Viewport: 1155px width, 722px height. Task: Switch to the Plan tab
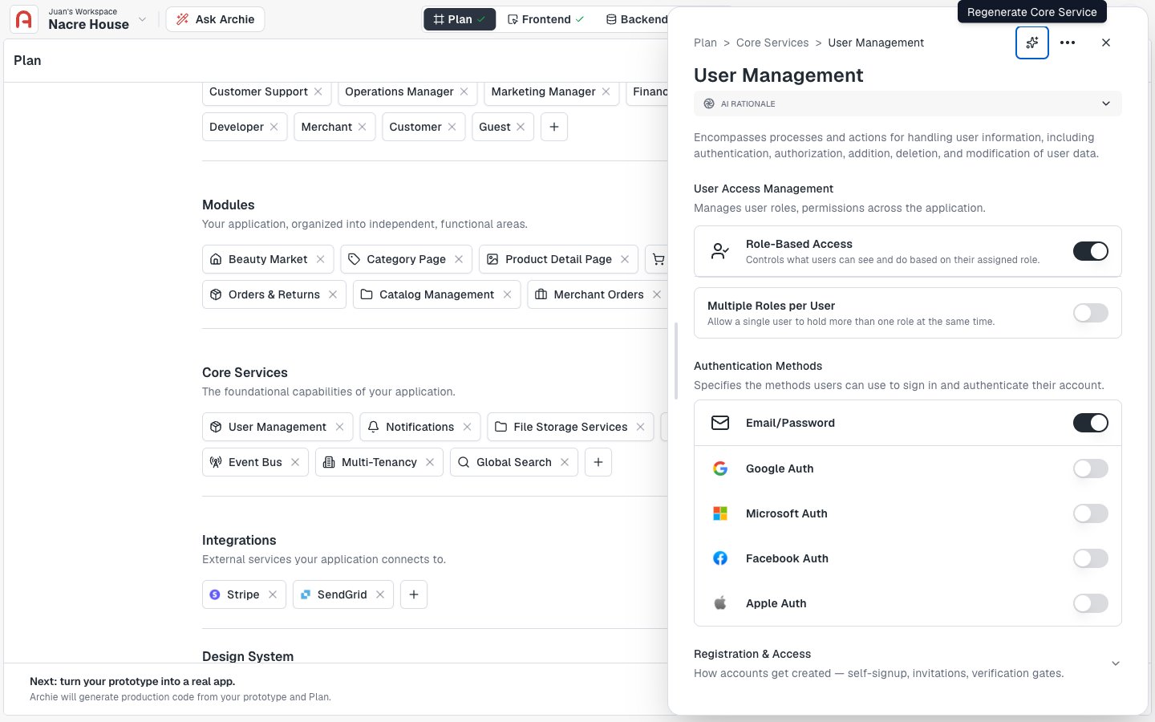point(460,19)
